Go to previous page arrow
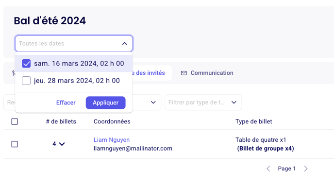334x187 pixels. (268, 169)
